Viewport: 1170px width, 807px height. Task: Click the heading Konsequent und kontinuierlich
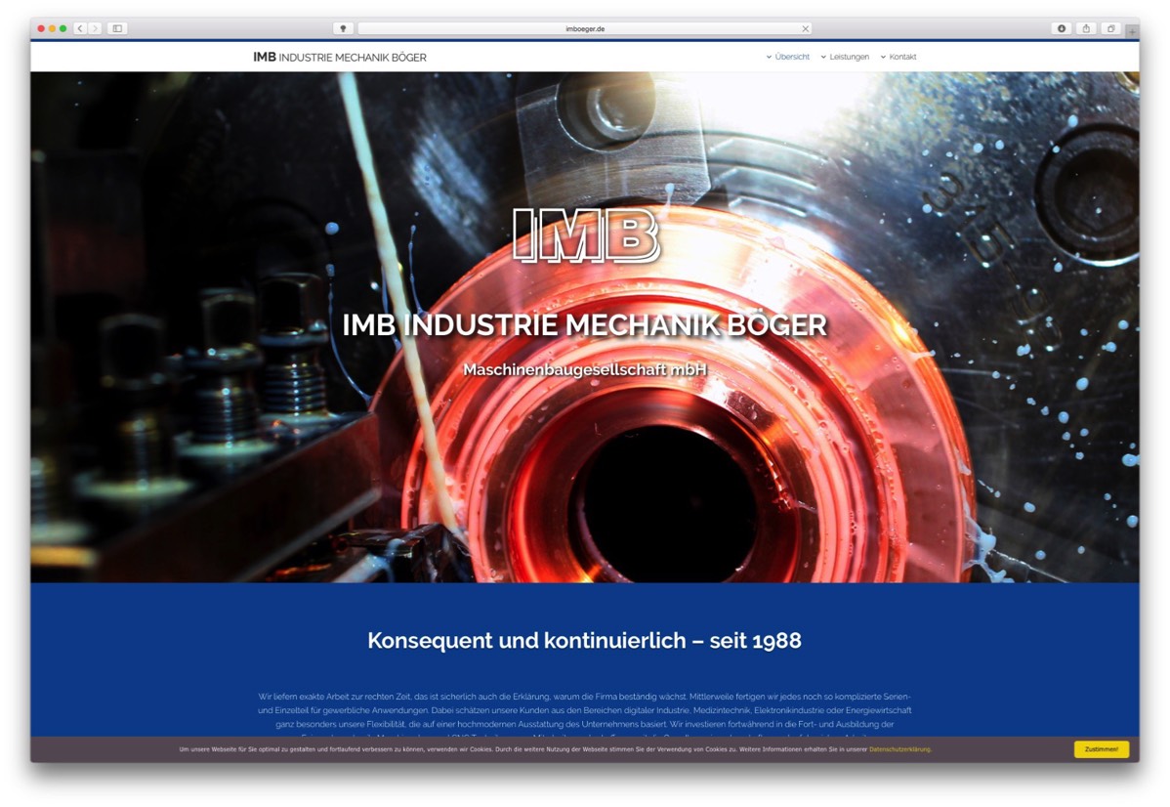584,641
